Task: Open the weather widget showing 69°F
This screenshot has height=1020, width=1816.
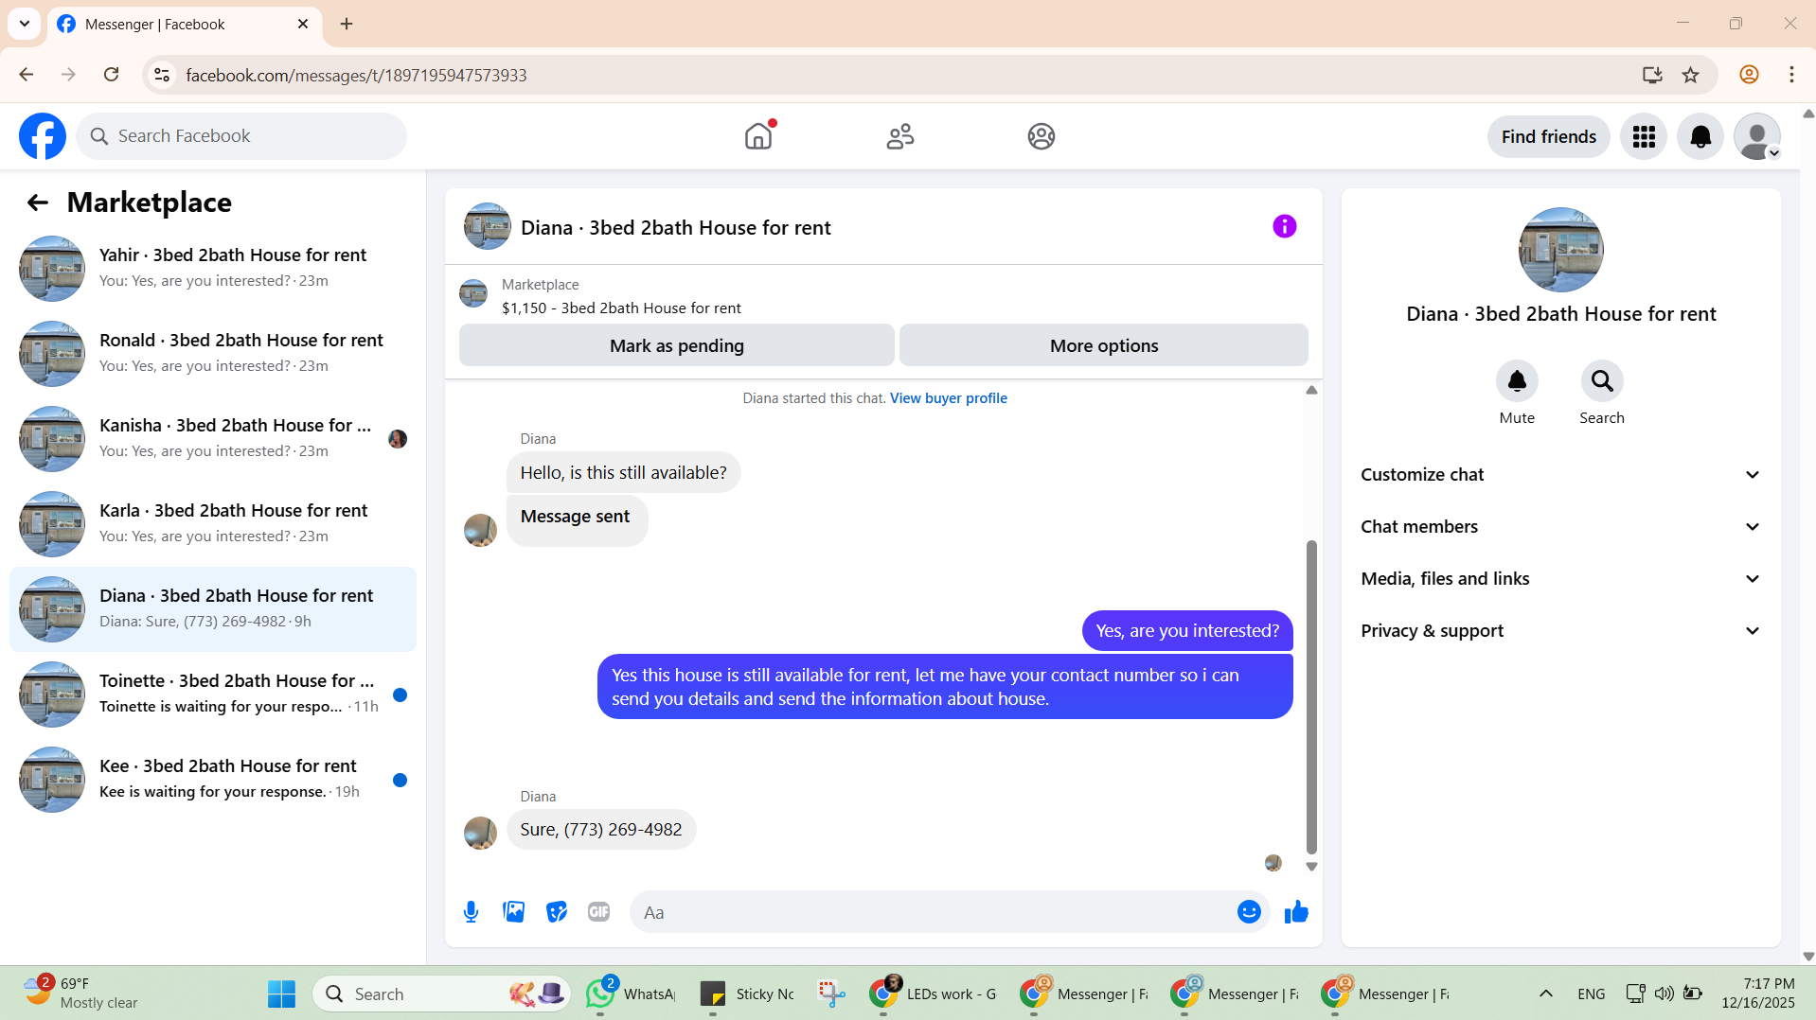Action: pos(81,994)
